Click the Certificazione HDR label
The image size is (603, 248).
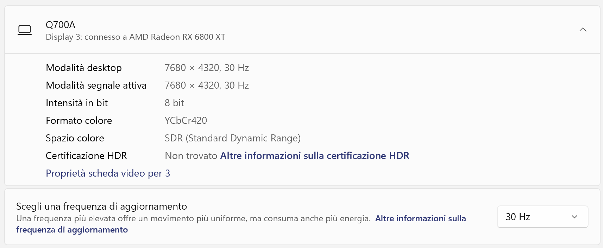[x=86, y=155]
